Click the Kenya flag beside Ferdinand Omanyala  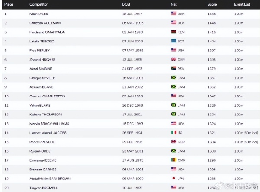[174, 32]
